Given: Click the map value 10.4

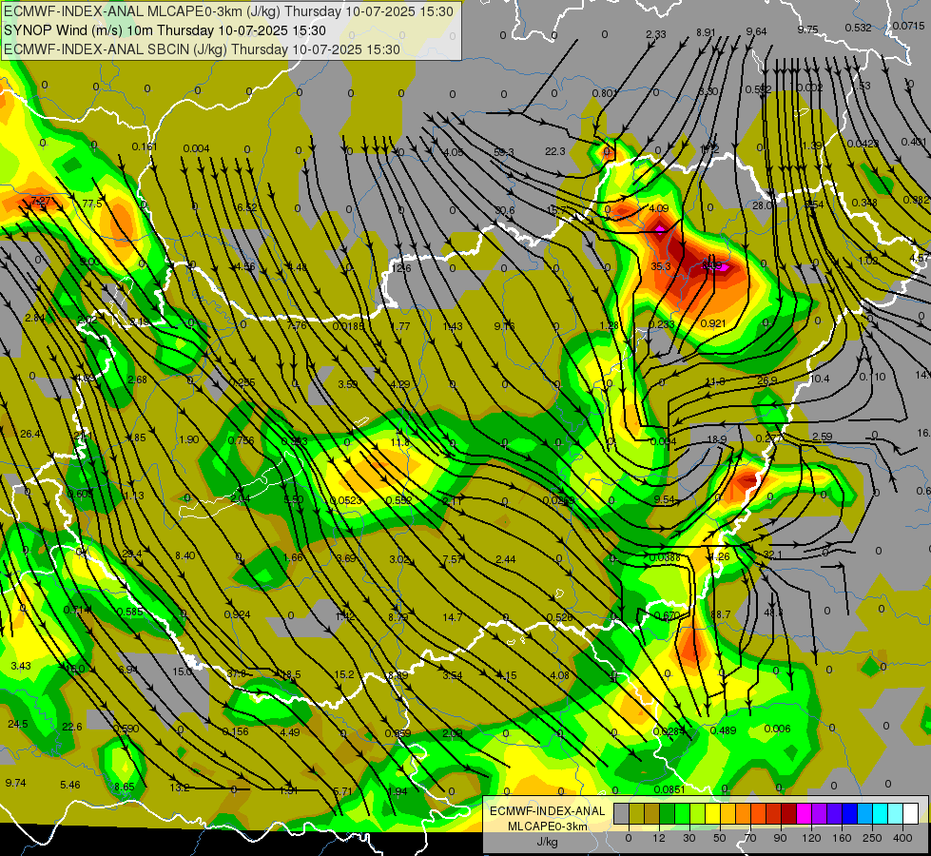Looking at the screenshot, I should tap(820, 379).
